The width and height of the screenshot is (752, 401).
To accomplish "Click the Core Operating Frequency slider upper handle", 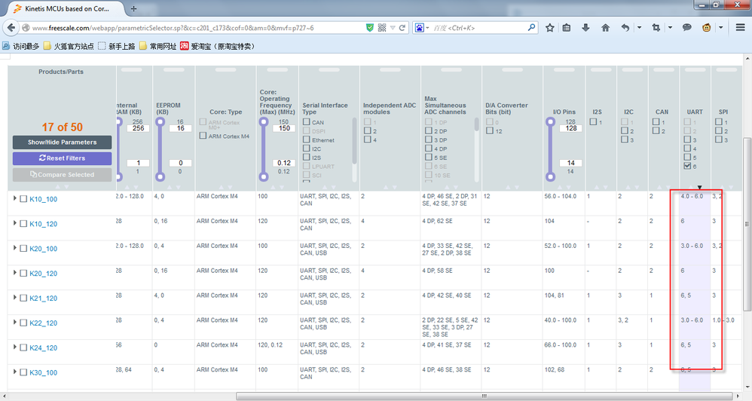I will (263, 122).
